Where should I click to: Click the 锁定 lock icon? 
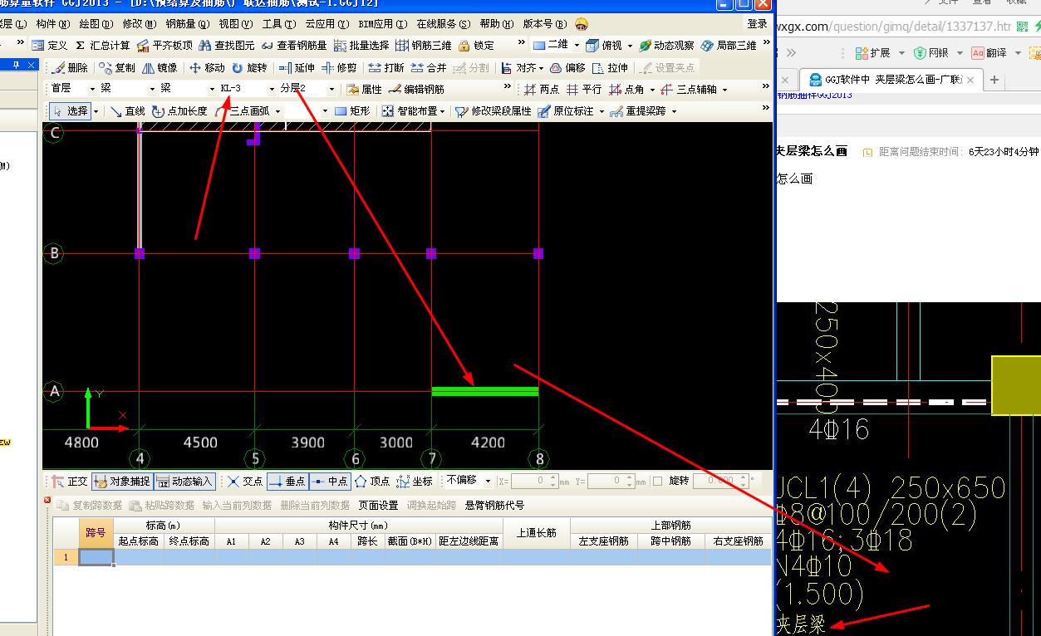tap(476, 46)
